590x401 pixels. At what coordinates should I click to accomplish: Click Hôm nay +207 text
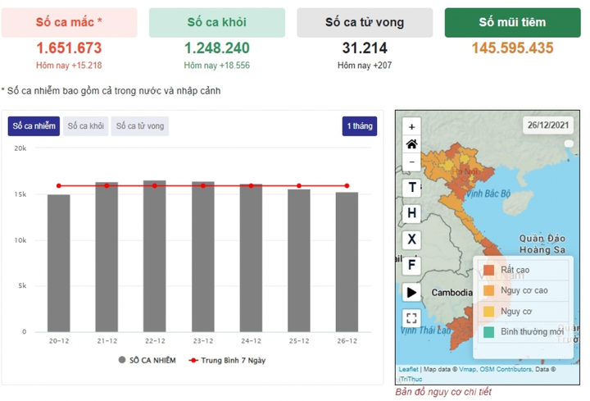tap(365, 66)
